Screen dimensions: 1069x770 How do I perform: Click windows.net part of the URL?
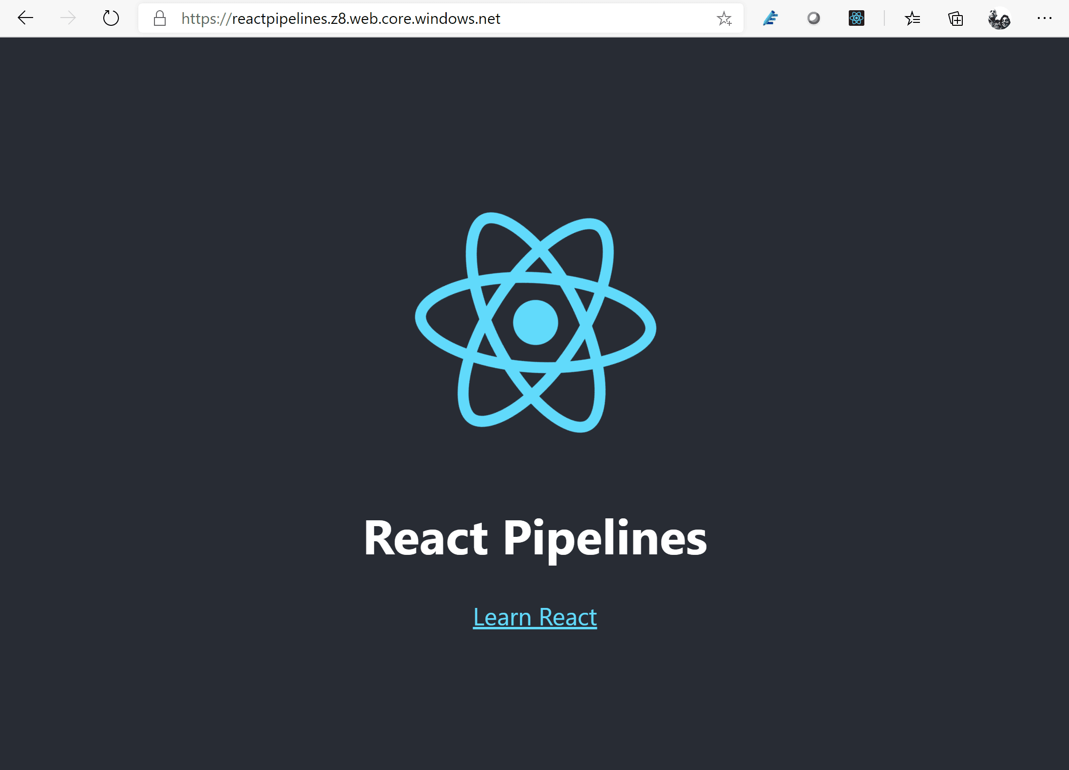[x=457, y=18]
